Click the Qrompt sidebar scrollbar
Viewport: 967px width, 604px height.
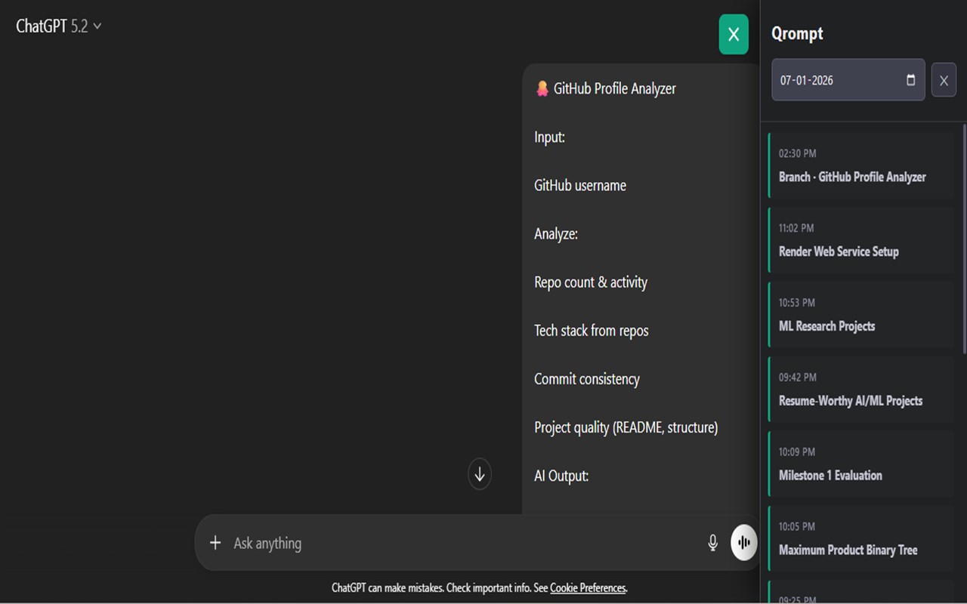point(964,239)
